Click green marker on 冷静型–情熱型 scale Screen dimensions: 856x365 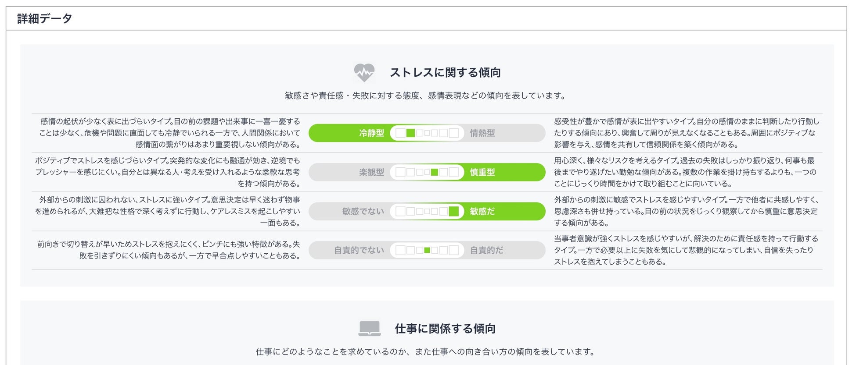point(410,133)
